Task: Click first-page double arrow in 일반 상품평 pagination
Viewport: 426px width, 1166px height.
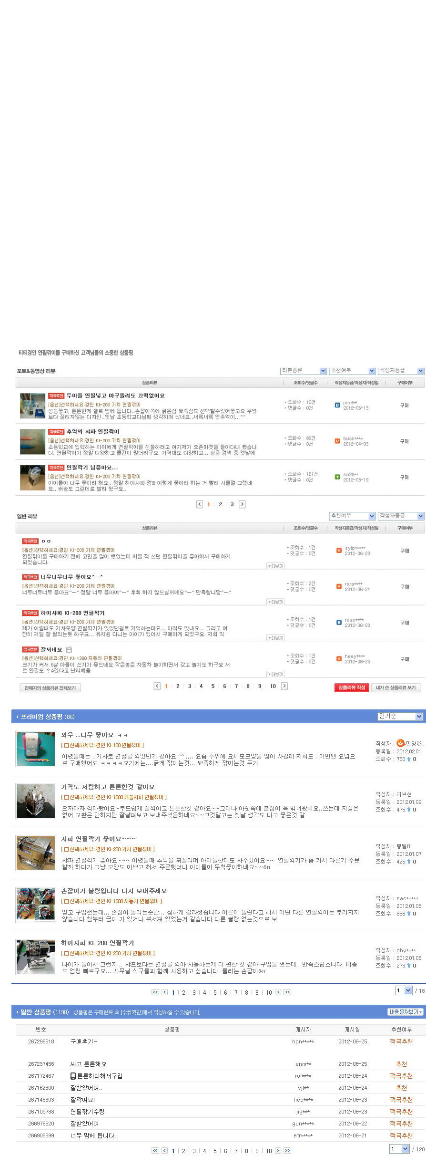Action: coord(155,1151)
